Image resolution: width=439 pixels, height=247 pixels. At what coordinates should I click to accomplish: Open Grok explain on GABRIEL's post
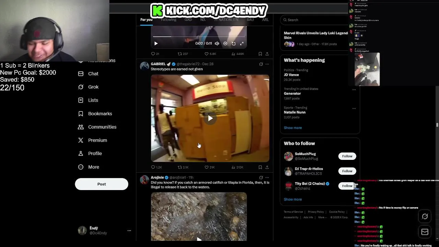pos(261,64)
